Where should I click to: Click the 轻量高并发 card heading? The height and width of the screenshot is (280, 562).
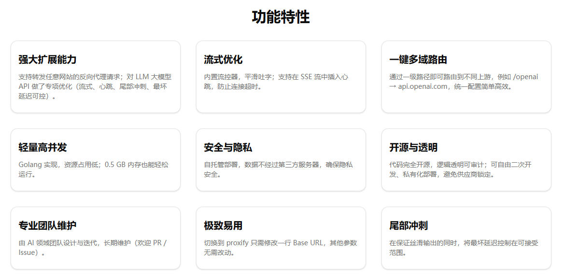tap(42, 148)
